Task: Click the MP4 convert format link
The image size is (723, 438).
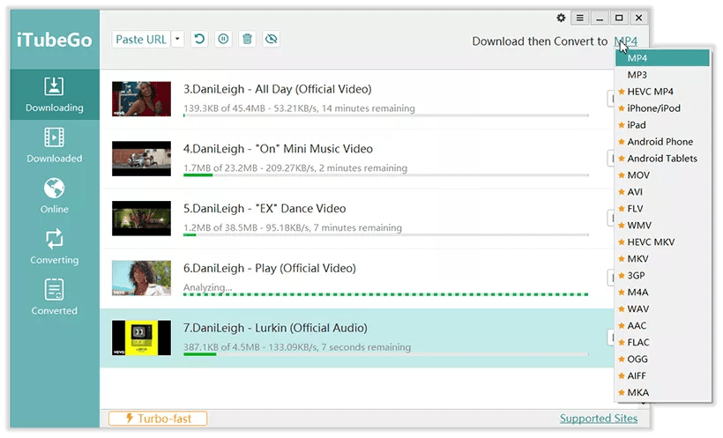Action: (x=626, y=41)
